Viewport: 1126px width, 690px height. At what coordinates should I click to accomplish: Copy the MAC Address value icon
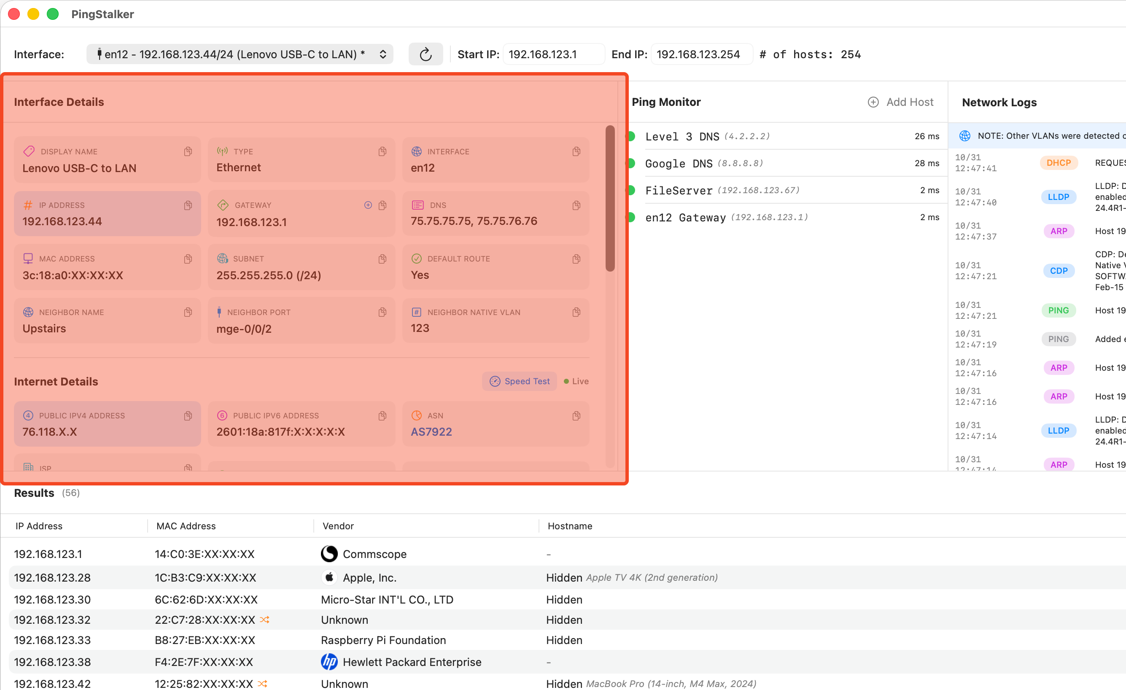pos(188,259)
